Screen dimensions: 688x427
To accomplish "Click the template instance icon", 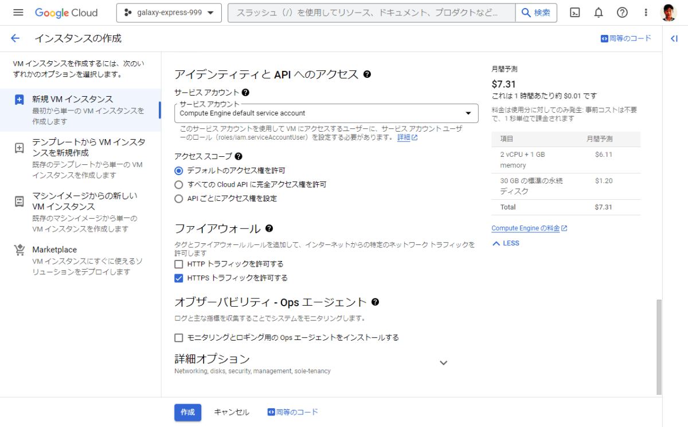I will pyautogui.click(x=19, y=148).
